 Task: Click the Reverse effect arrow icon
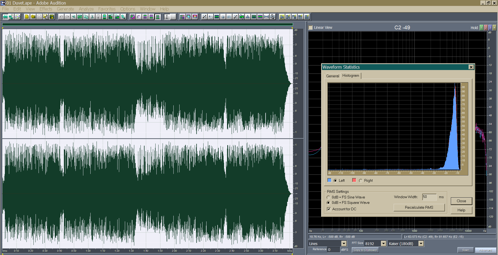(x=211, y=17)
